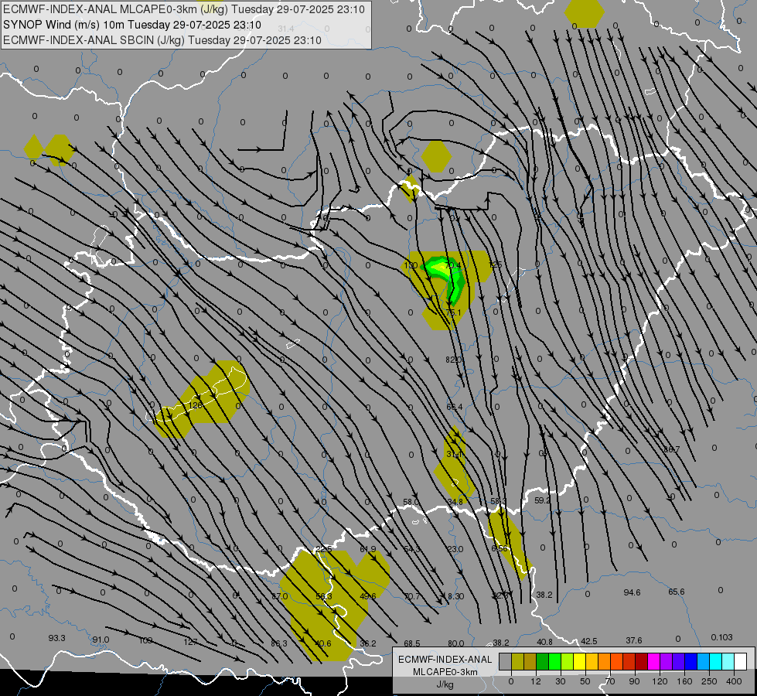
Task: Click the gray legend swatch
Action: click(x=505, y=661)
